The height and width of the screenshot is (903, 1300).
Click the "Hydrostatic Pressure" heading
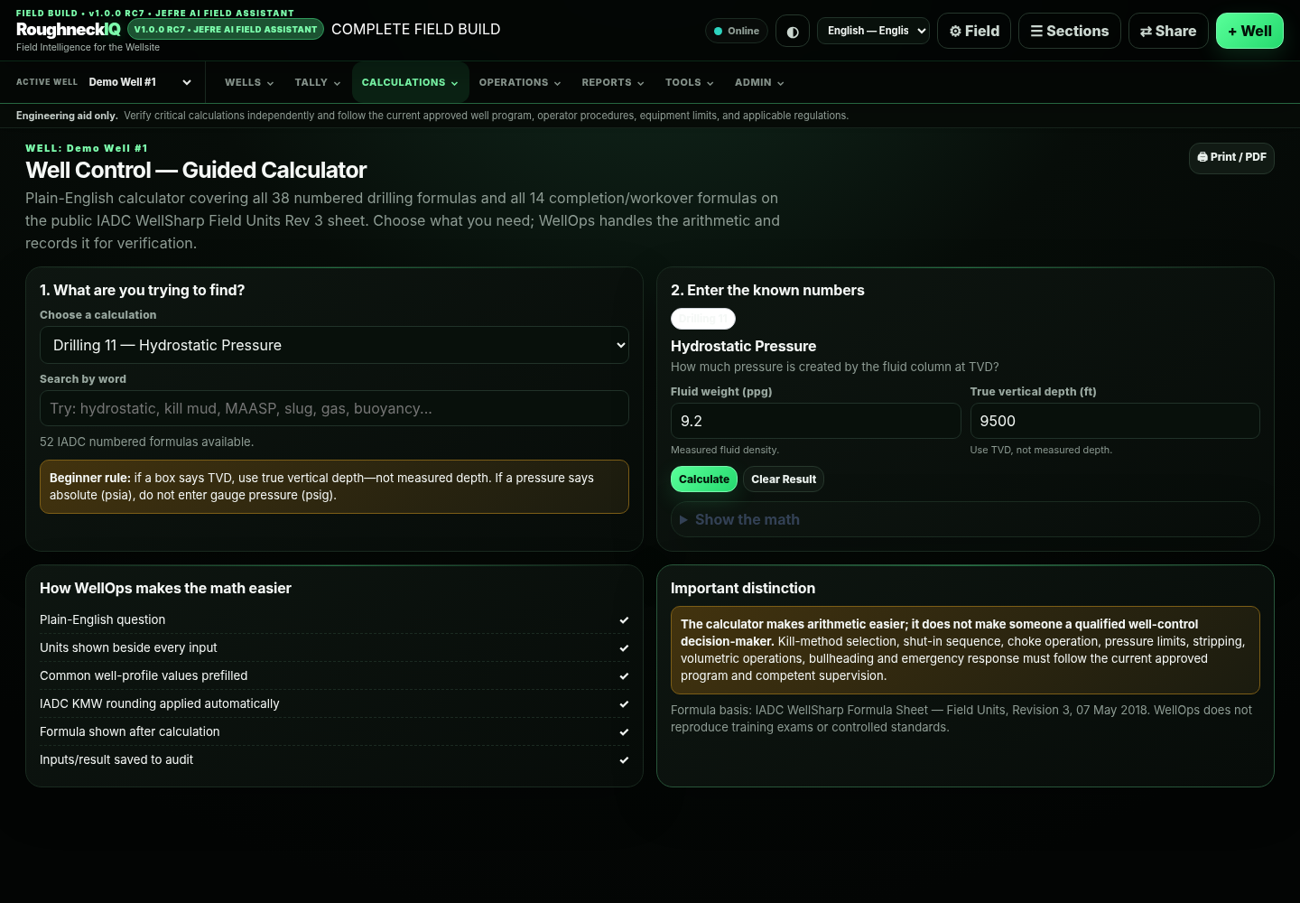coord(743,346)
